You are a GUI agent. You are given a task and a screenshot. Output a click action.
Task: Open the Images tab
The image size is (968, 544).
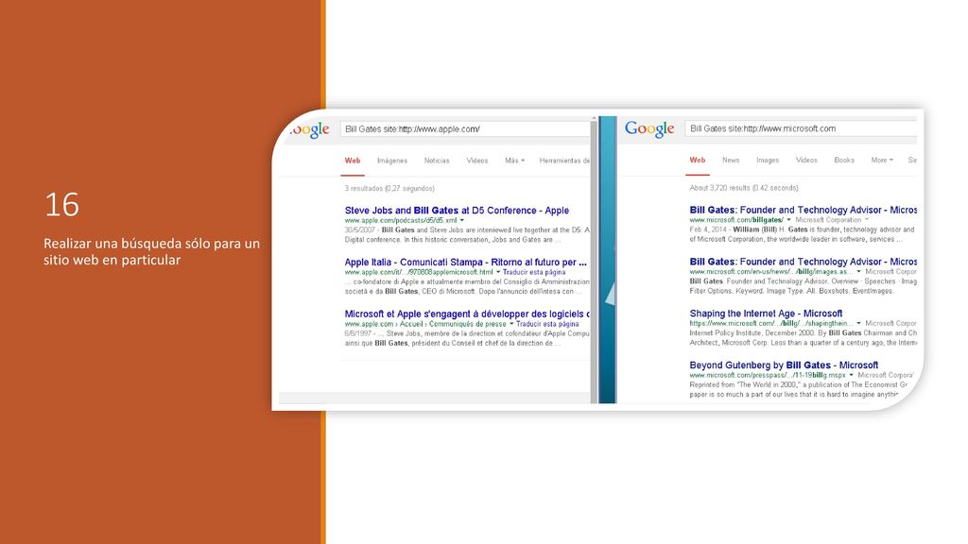point(768,160)
